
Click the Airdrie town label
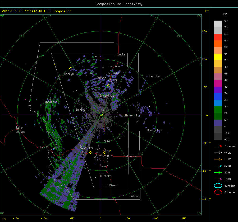(x=104, y=141)
